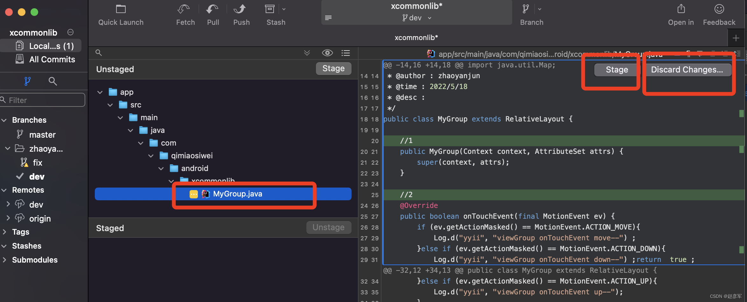The width and height of the screenshot is (747, 302).
Task: Collapse the Branches section
Action: [4, 120]
